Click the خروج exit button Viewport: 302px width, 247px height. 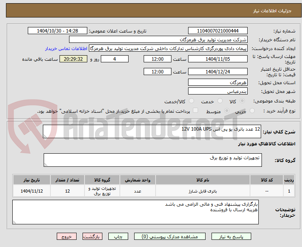point(67,236)
